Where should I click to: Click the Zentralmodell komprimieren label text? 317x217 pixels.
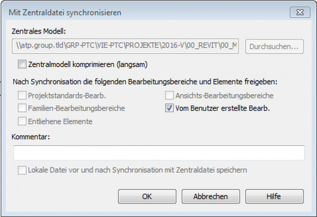point(88,64)
